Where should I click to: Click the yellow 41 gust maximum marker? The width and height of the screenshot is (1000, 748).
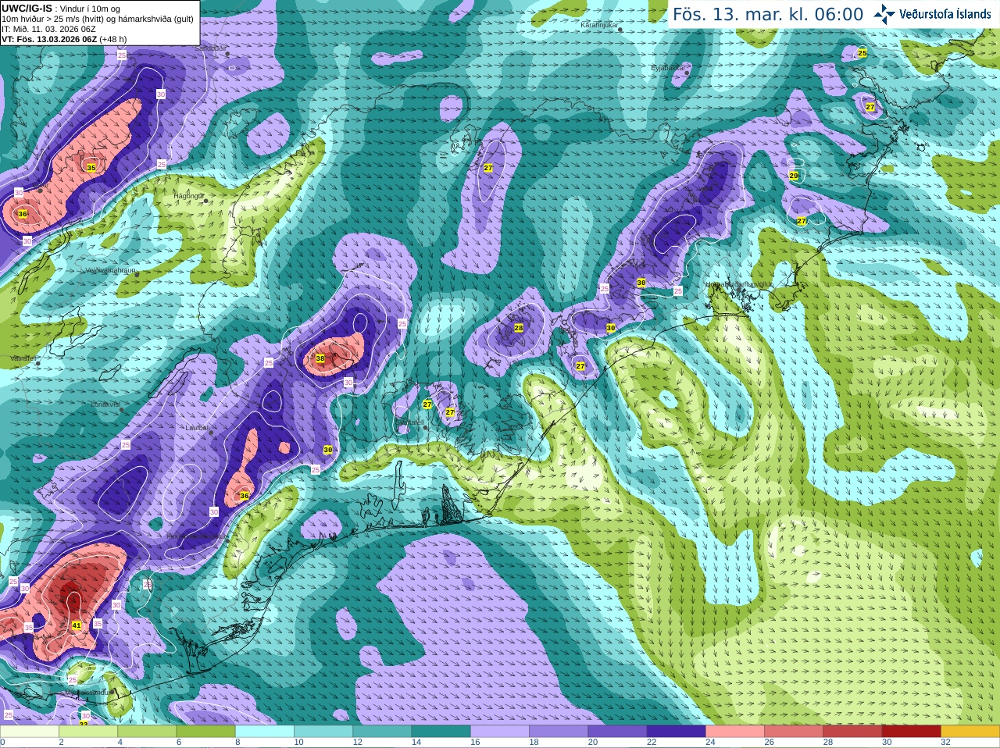(x=77, y=625)
